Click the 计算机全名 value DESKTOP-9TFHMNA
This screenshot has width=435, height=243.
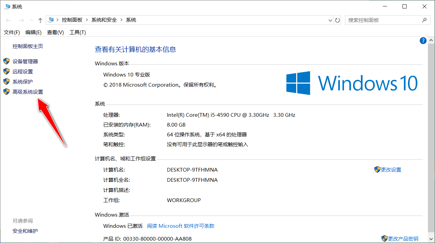click(x=192, y=180)
